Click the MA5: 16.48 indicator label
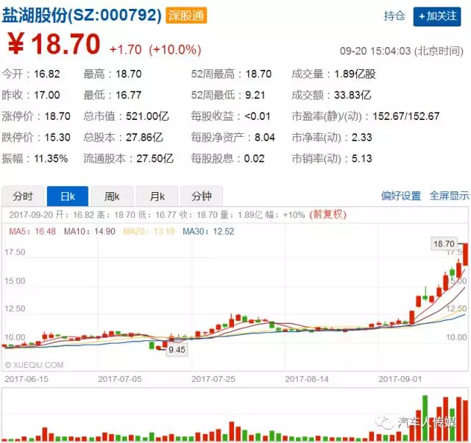471x443 pixels. [32, 231]
